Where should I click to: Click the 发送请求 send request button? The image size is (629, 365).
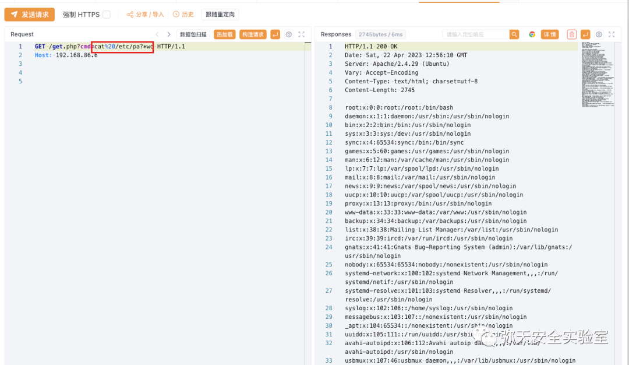[x=29, y=15]
